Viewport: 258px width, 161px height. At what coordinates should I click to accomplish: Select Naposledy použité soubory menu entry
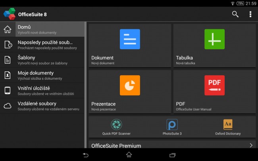42,44
